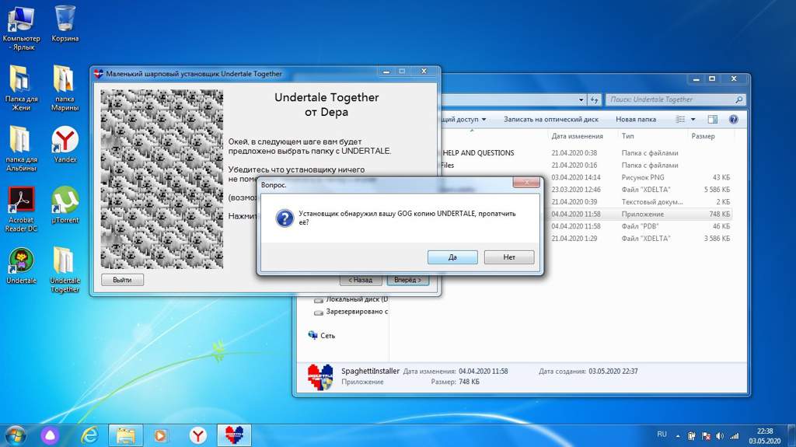Select the Undertale Together desktop folder
Screen dimensions: 796x447
(x=65, y=270)
